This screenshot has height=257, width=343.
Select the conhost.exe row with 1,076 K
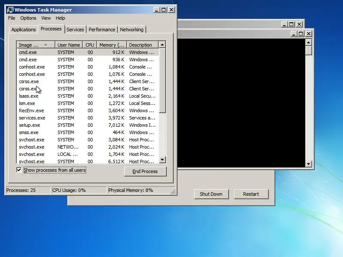[x=87, y=74]
